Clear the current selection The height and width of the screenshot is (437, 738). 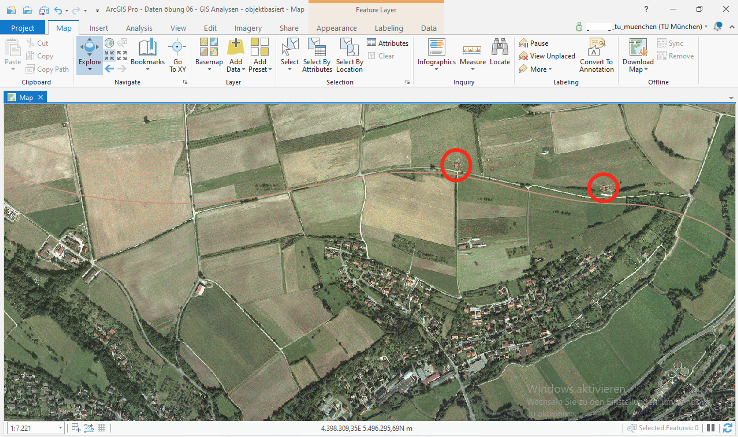click(381, 56)
